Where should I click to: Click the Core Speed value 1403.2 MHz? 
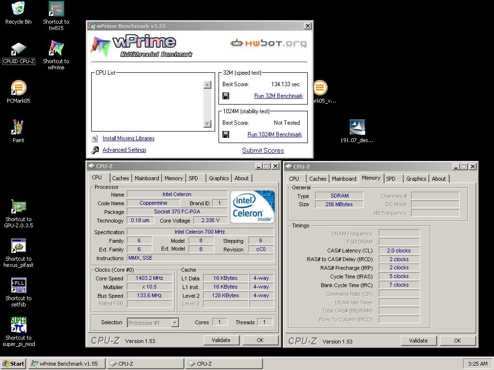(x=150, y=278)
